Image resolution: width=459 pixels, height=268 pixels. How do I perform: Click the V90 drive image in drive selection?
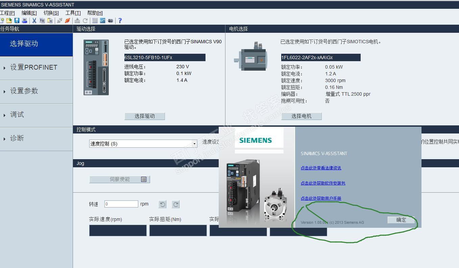[96, 67]
